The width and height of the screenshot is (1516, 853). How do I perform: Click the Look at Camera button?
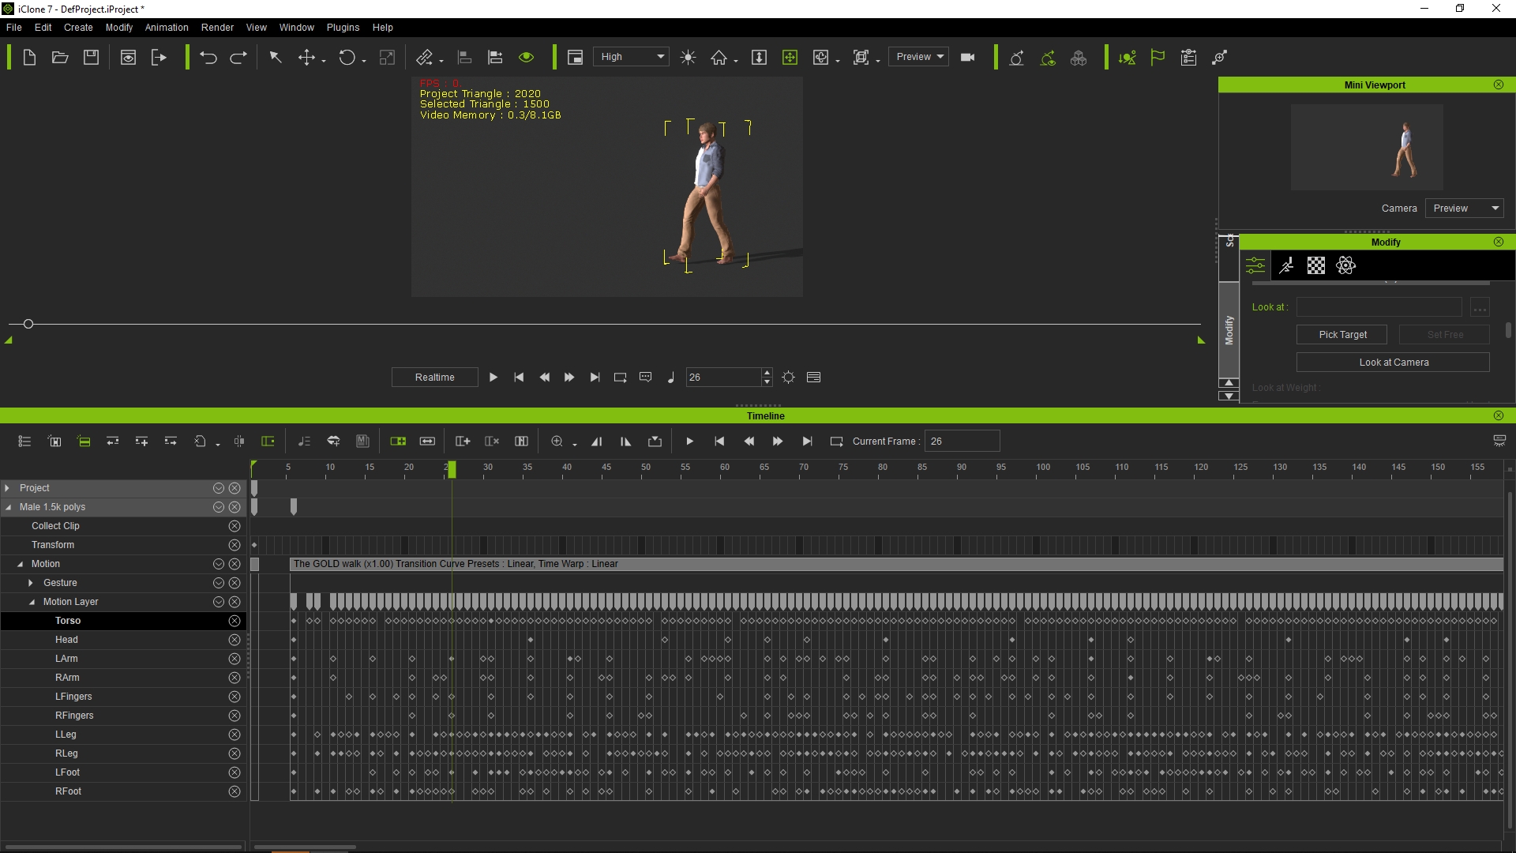pos(1394,363)
